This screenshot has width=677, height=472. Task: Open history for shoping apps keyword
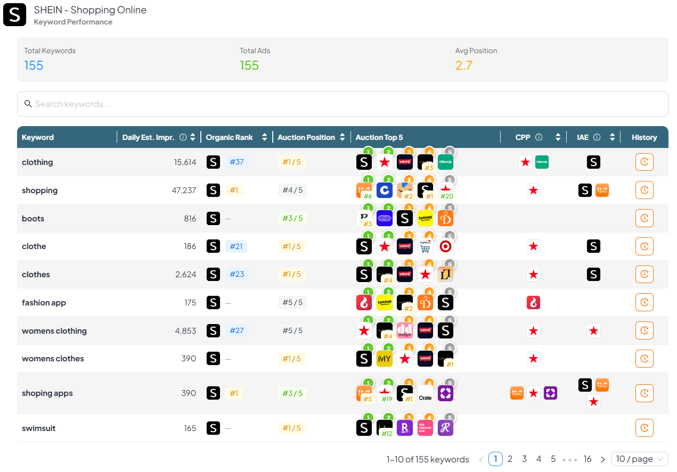coord(644,393)
